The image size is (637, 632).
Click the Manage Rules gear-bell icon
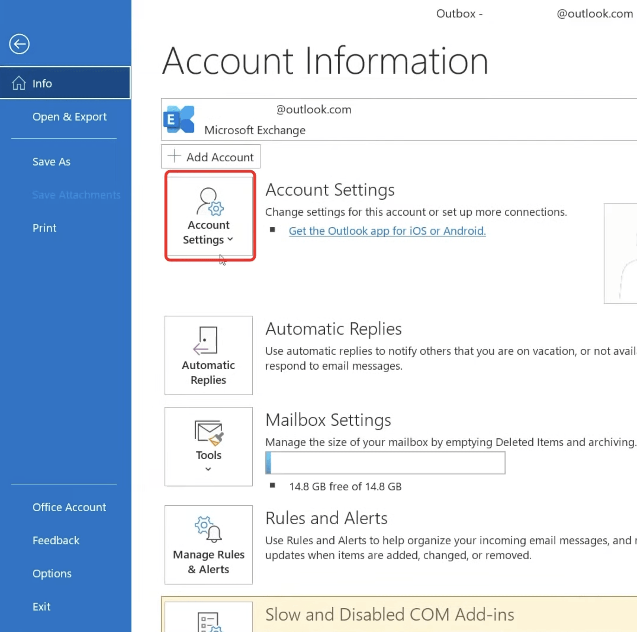208,529
